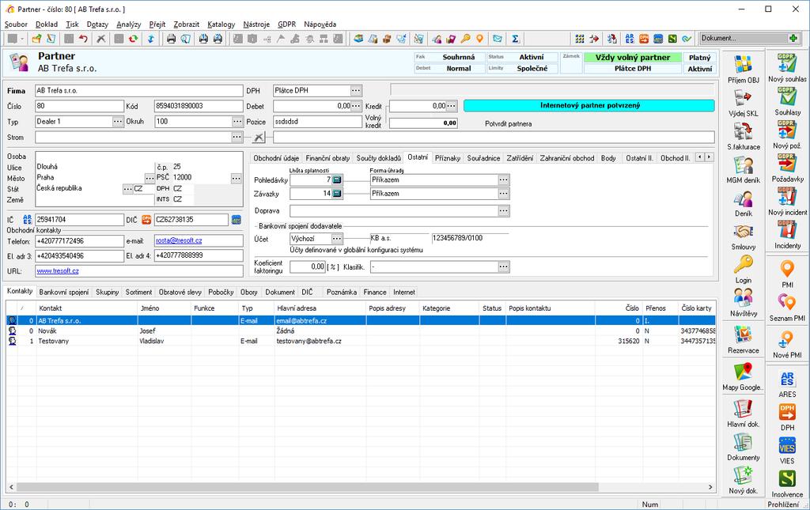Click the Nové PMI icon
810x510 pixels.
pos(787,344)
